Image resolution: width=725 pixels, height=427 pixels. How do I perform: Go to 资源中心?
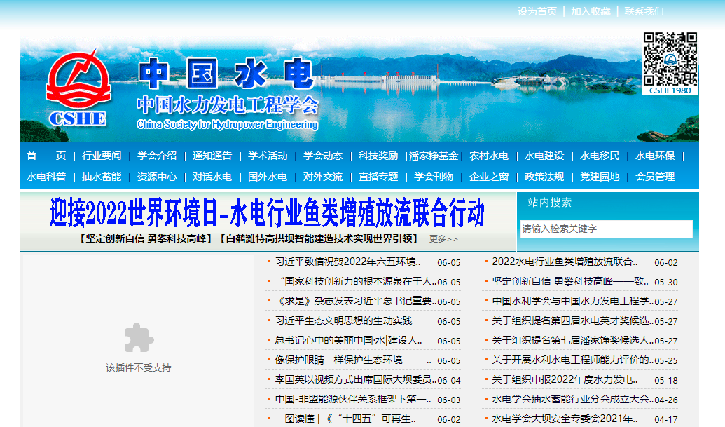click(157, 177)
